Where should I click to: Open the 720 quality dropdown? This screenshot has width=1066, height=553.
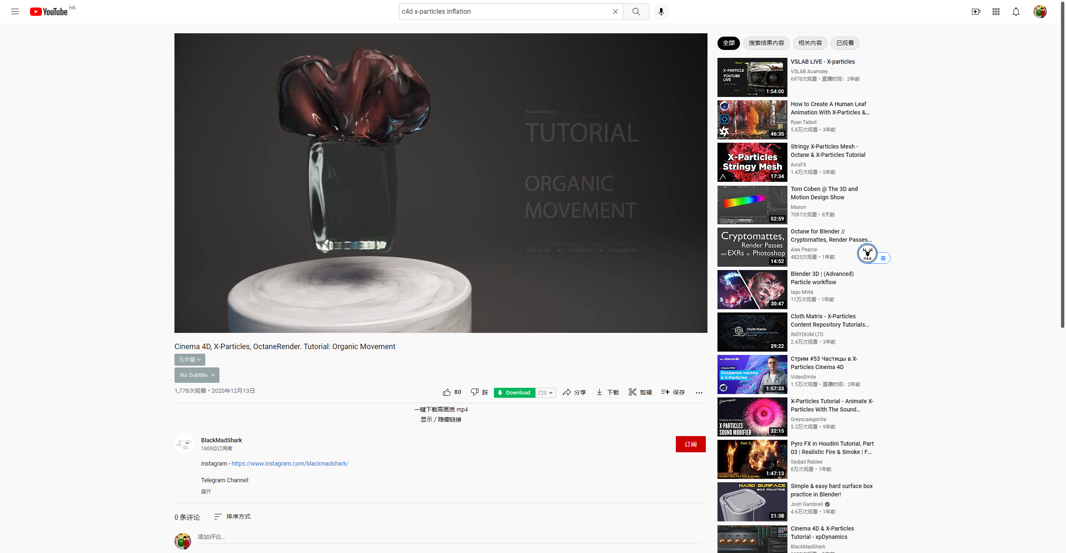tap(545, 393)
